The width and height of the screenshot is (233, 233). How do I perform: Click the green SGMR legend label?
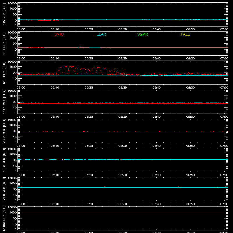142,34
